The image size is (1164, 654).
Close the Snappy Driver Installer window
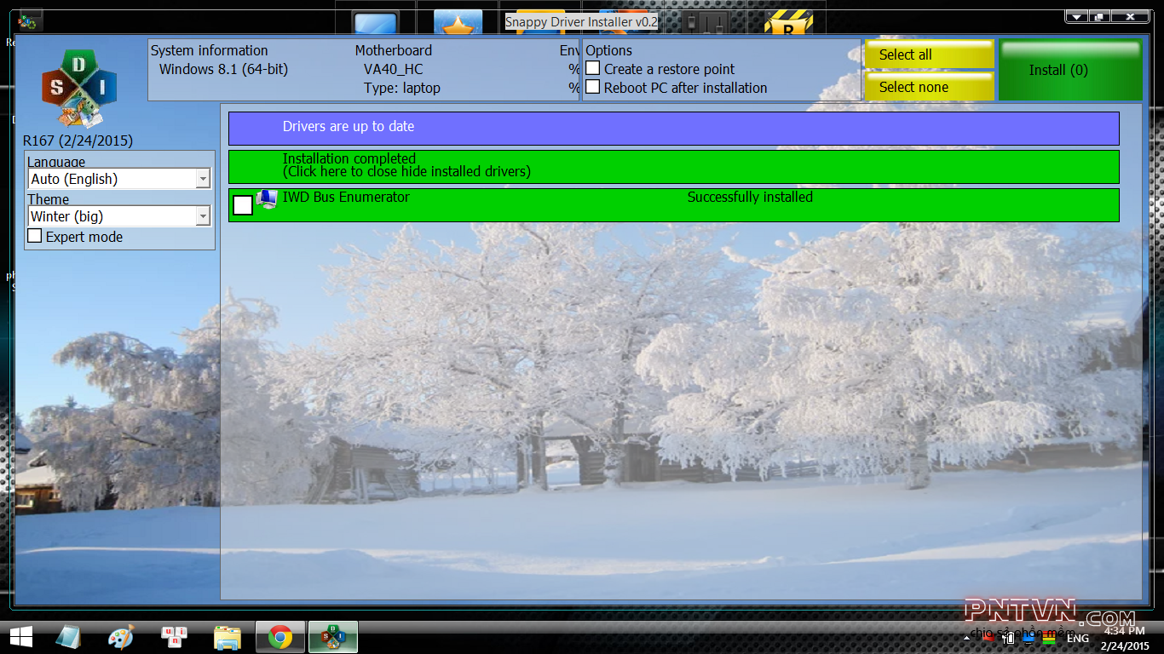1130,16
